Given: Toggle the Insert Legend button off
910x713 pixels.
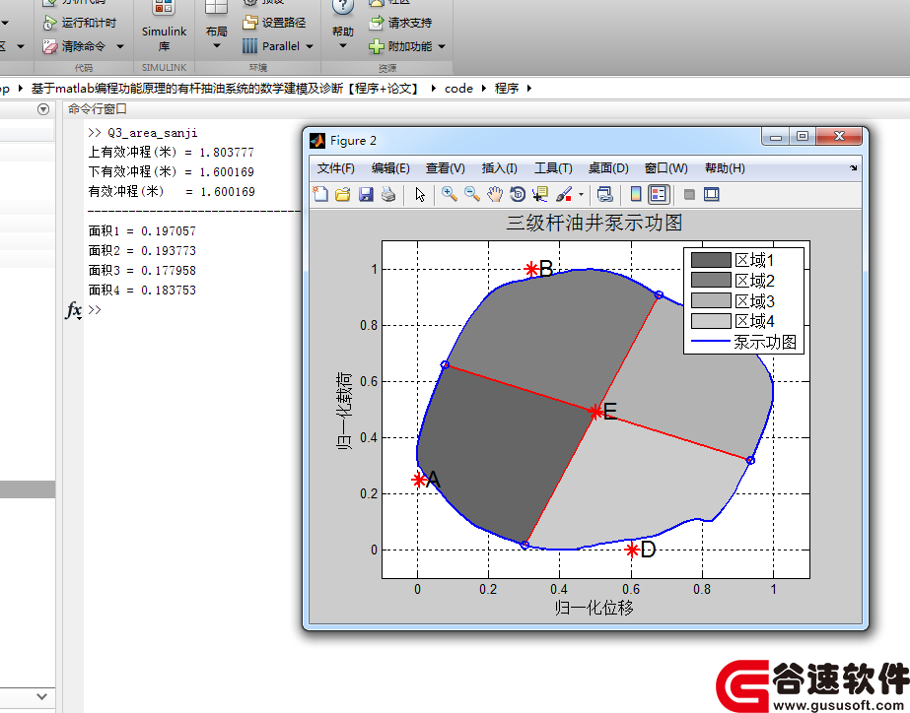Looking at the screenshot, I should (x=659, y=194).
